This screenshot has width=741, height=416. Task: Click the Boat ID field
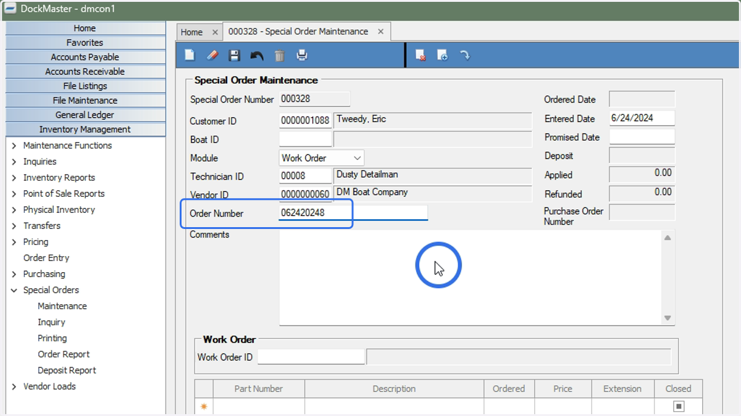[305, 139]
